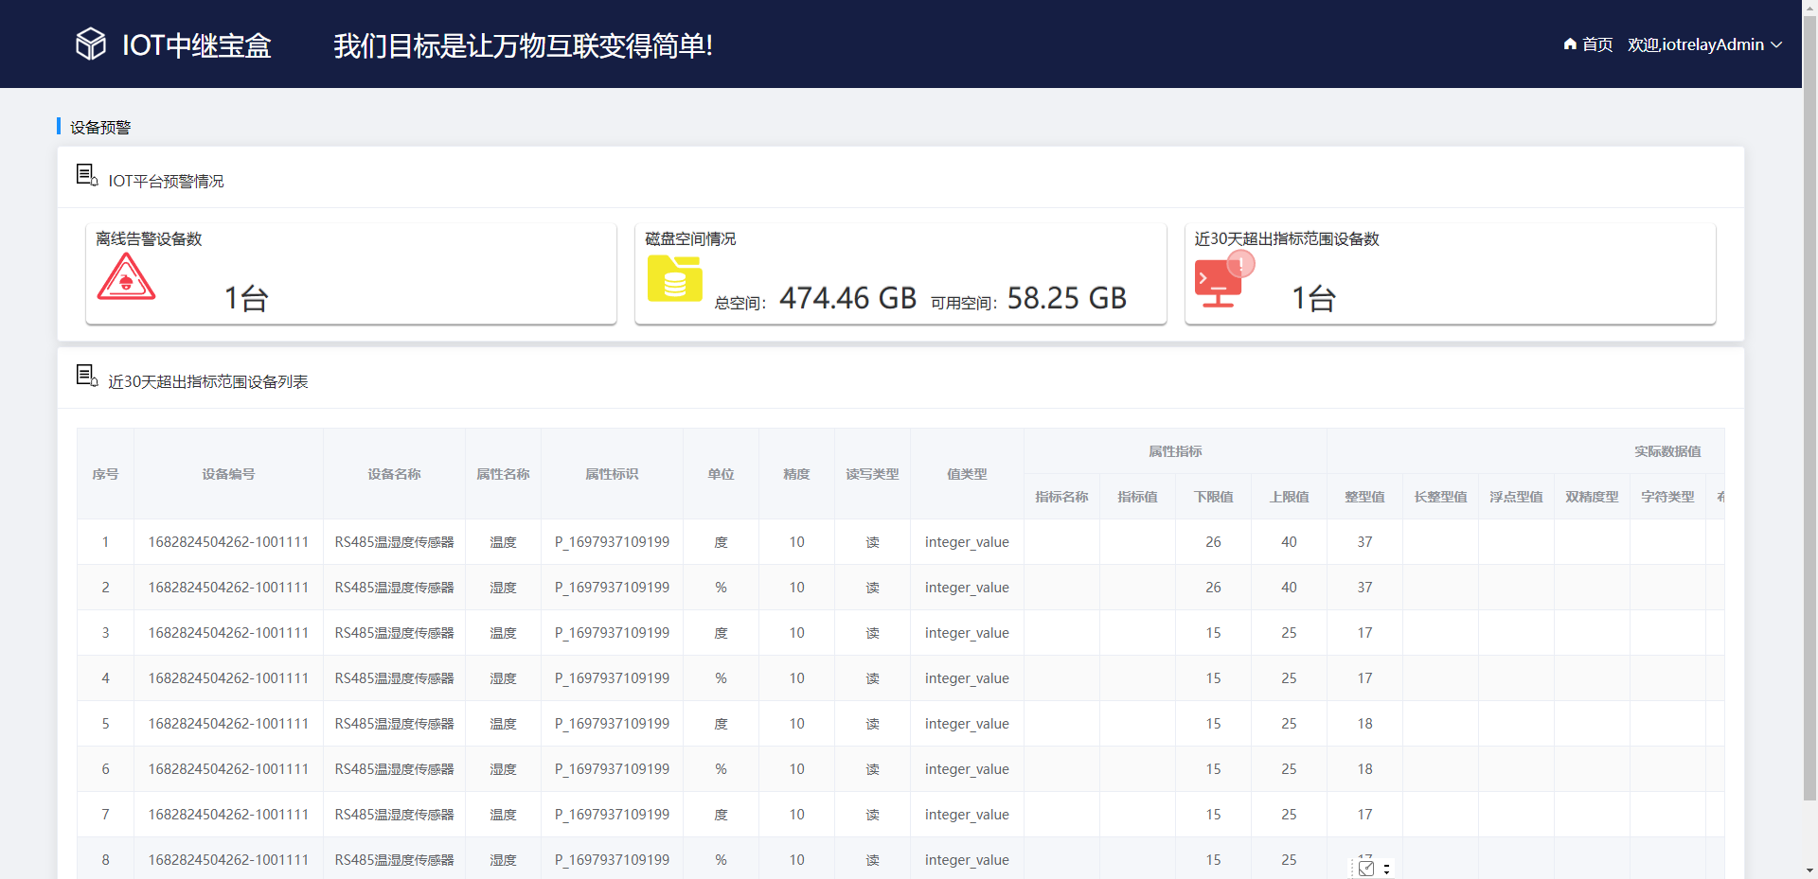Click the 属性指标 grouped column header
Viewport: 1818px width, 879px height.
coord(1175,451)
